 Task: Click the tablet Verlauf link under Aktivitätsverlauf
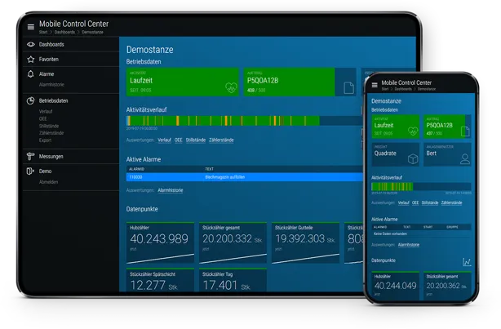point(164,140)
